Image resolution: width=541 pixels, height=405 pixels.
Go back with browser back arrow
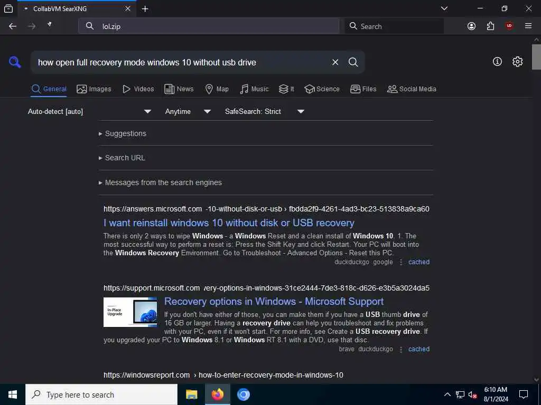pos(13,26)
